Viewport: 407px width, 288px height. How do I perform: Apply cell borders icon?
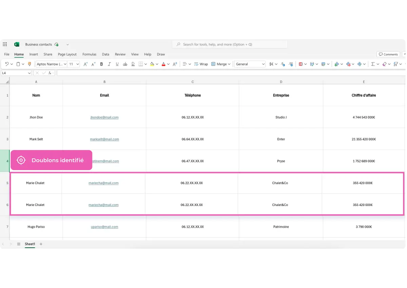click(x=141, y=64)
